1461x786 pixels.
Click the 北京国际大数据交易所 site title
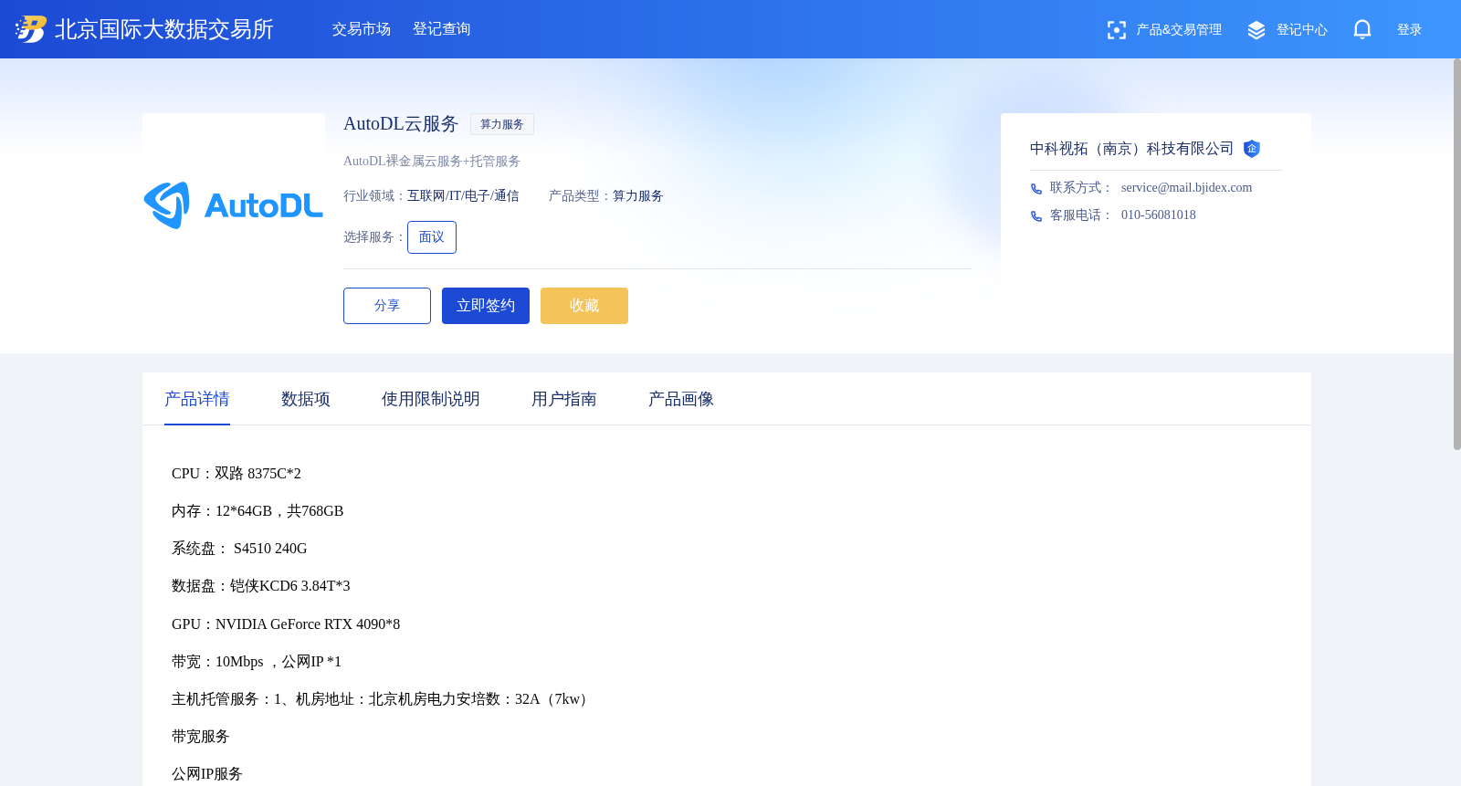164,29
